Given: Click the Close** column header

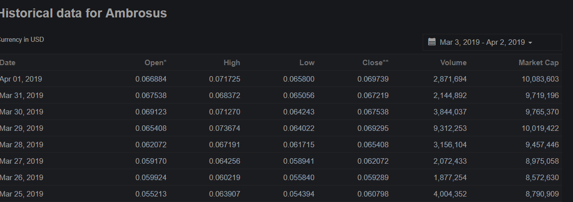Looking at the screenshot, I should pyautogui.click(x=375, y=63).
